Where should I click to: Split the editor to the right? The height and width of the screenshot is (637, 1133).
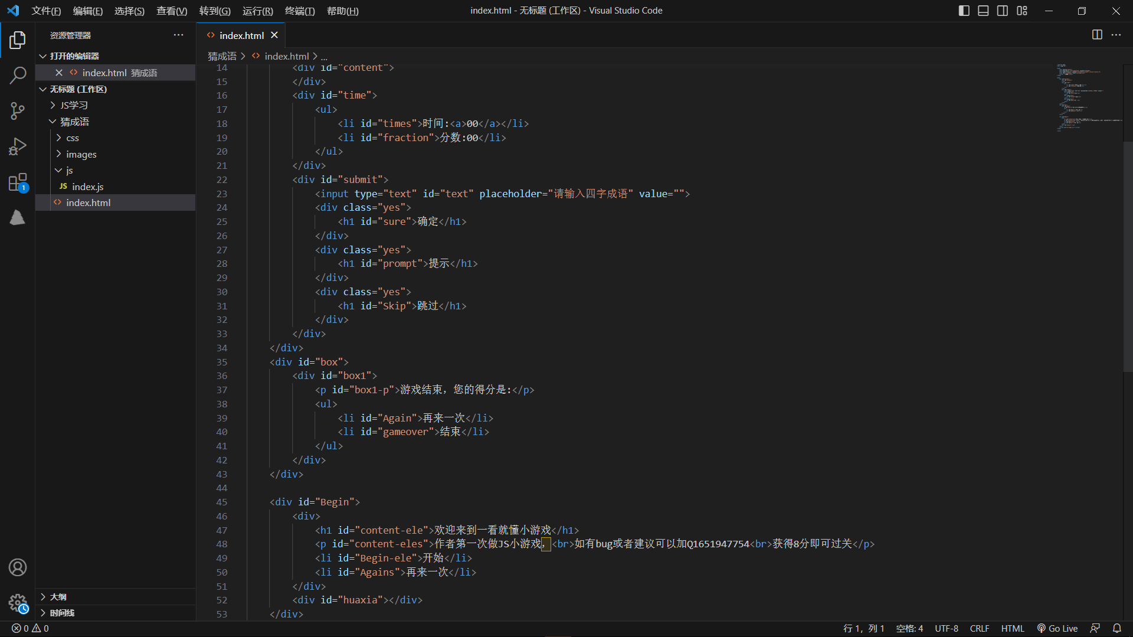1097,35
